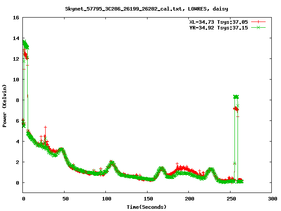Click the 4 tick label on y-axis
Image resolution: width=281 pixels, height=211 pixels.
[x=18, y=142]
